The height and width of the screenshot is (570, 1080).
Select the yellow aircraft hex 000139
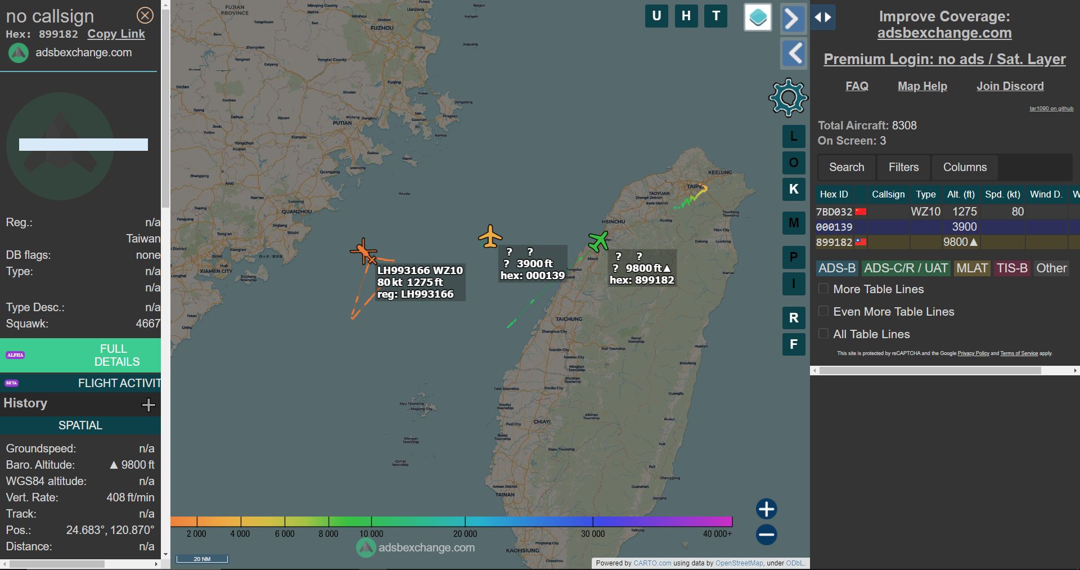click(490, 236)
